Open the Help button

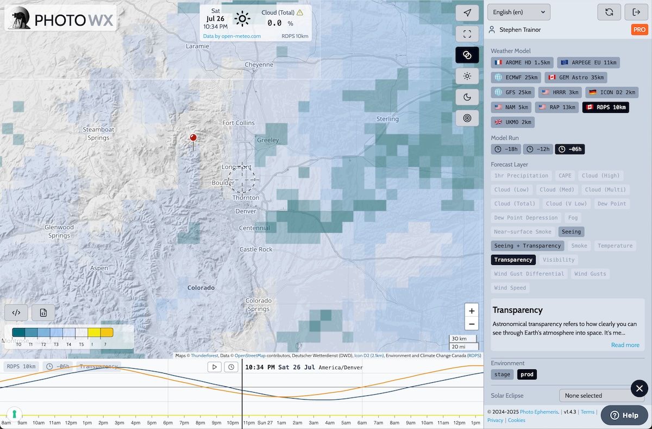coord(624,415)
